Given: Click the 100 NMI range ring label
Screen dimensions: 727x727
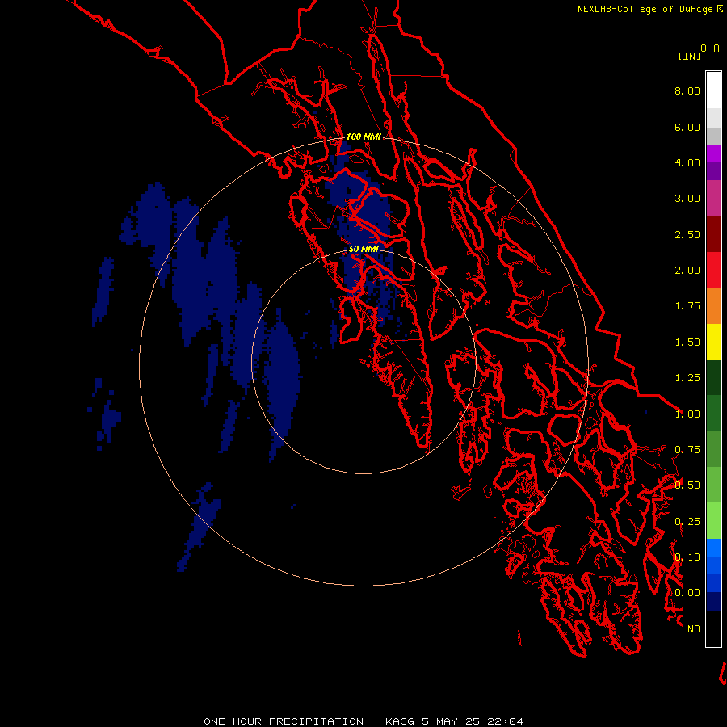Looking at the screenshot, I should click(x=364, y=137).
